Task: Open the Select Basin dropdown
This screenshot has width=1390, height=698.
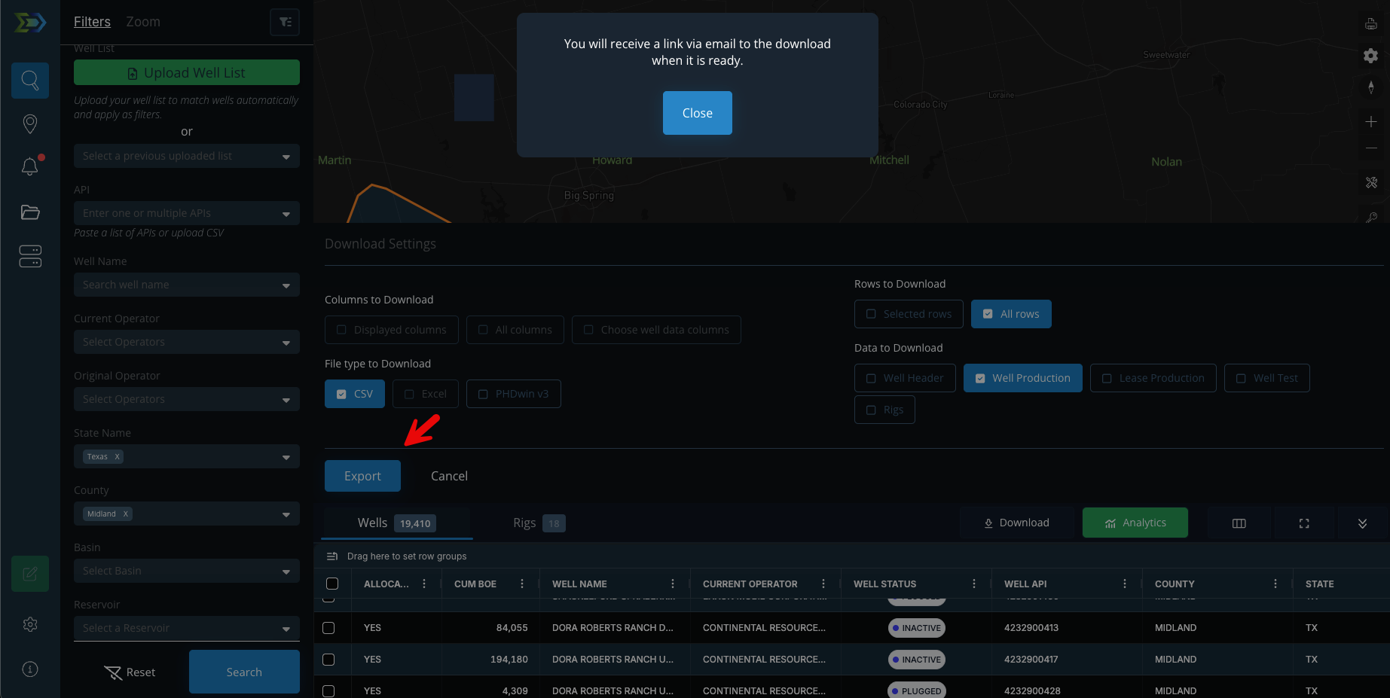Action: (187, 571)
